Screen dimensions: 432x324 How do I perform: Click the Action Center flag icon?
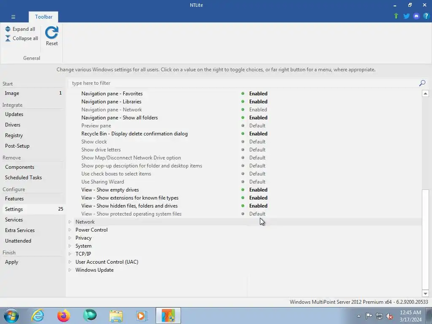(369, 316)
